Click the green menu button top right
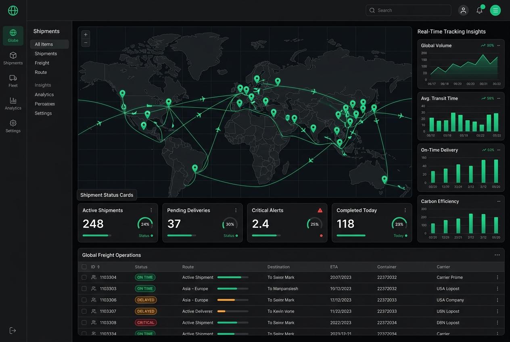Viewport: 510px width, 342px height. [x=495, y=10]
